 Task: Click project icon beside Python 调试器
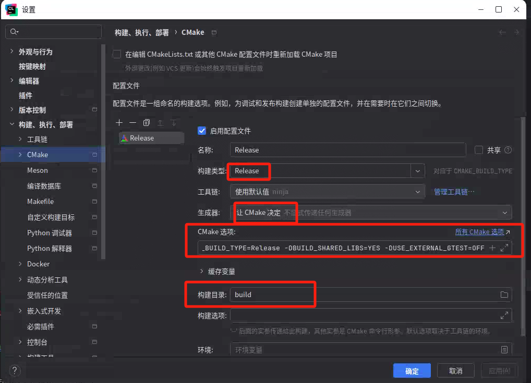point(94,233)
